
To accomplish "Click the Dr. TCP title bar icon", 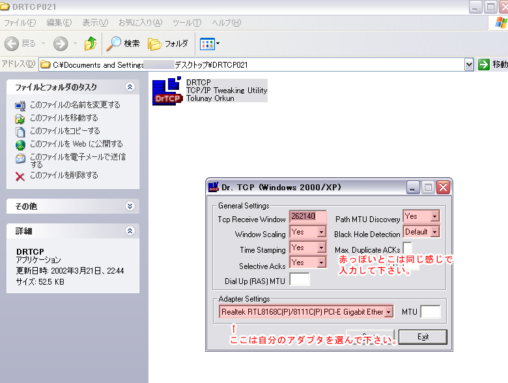I will point(213,187).
